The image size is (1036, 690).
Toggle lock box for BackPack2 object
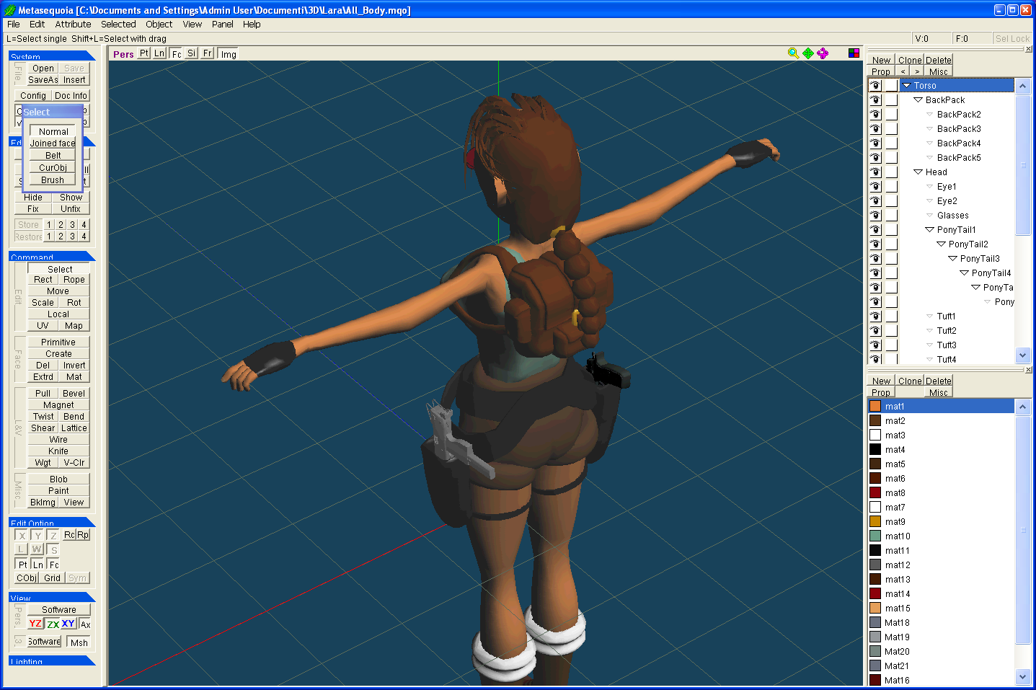pyautogui.click(x=891, y=115)
